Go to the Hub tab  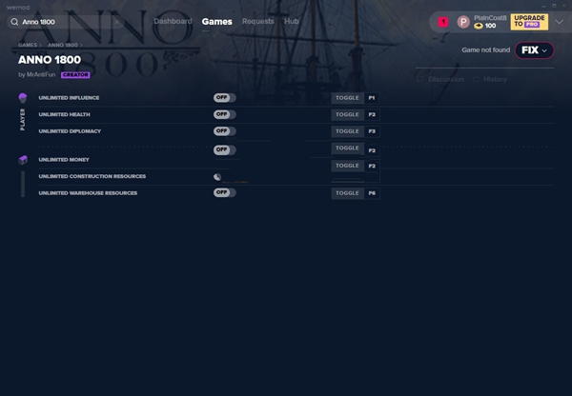click(x=291, y=21)
